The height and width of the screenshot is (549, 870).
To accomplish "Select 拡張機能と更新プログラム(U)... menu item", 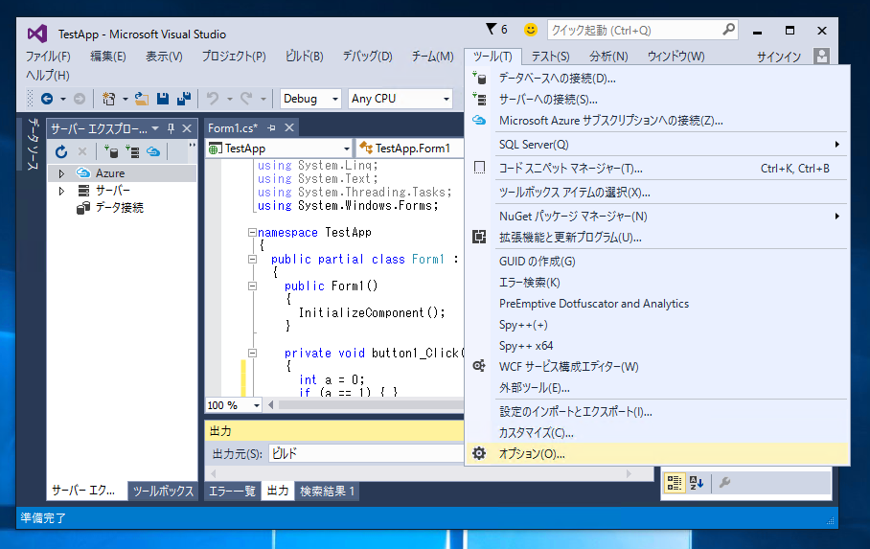I will click(657, 237).
